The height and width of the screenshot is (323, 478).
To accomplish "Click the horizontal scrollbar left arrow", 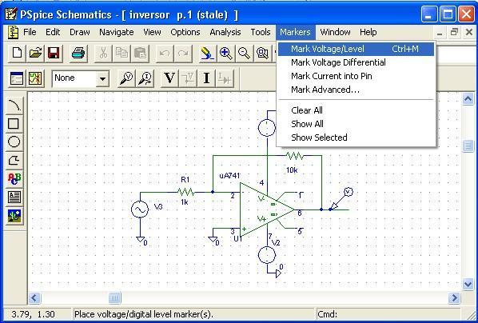I will click(x=34, y=297).
